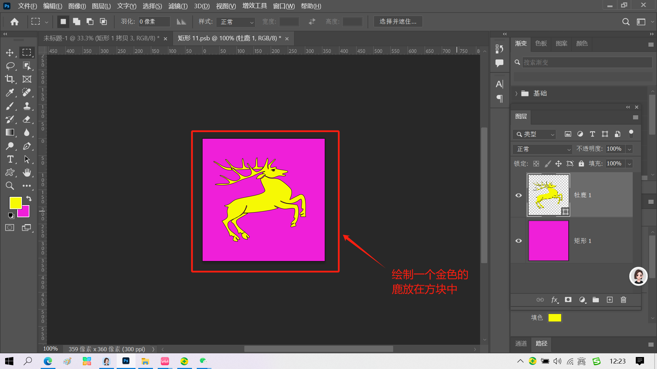Toggle the lock all layer icon
657x369 pixels.
pyautogui.click(x=581, y=164)
